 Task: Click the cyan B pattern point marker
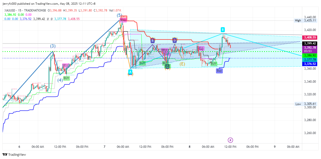coord(223,29)
